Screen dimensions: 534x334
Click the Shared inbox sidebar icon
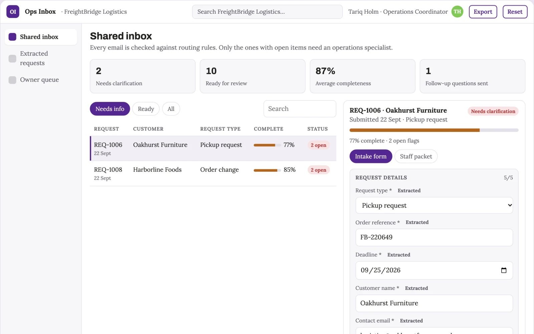pyautogui.click(x=12, y=37)
